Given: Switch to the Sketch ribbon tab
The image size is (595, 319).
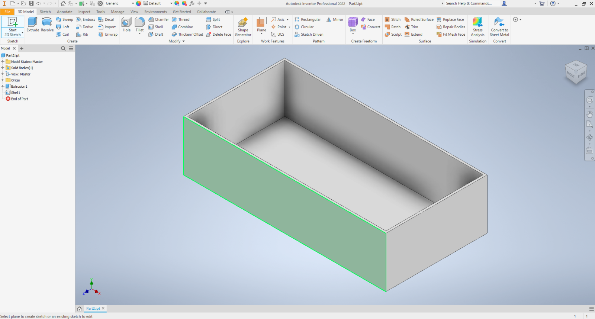Looking at the screenshot, I should coord(45,12).
